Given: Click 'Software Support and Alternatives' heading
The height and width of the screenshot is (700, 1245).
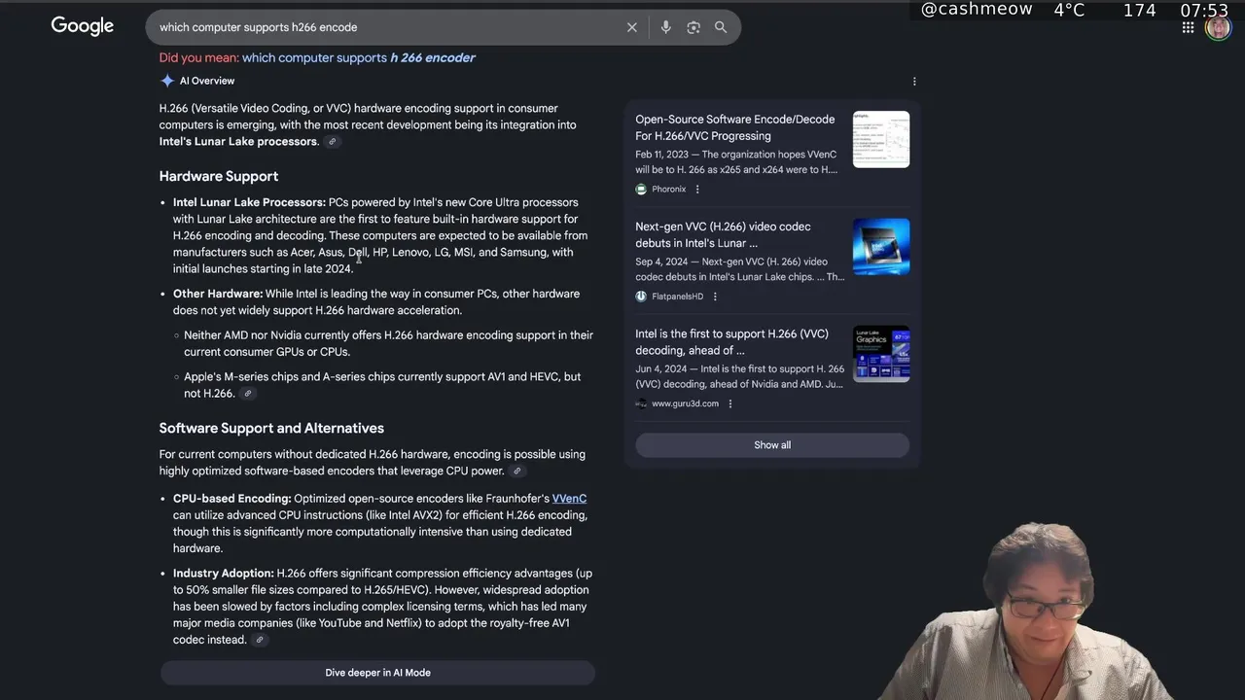Looking at the screenshot, I should [271, 428].
